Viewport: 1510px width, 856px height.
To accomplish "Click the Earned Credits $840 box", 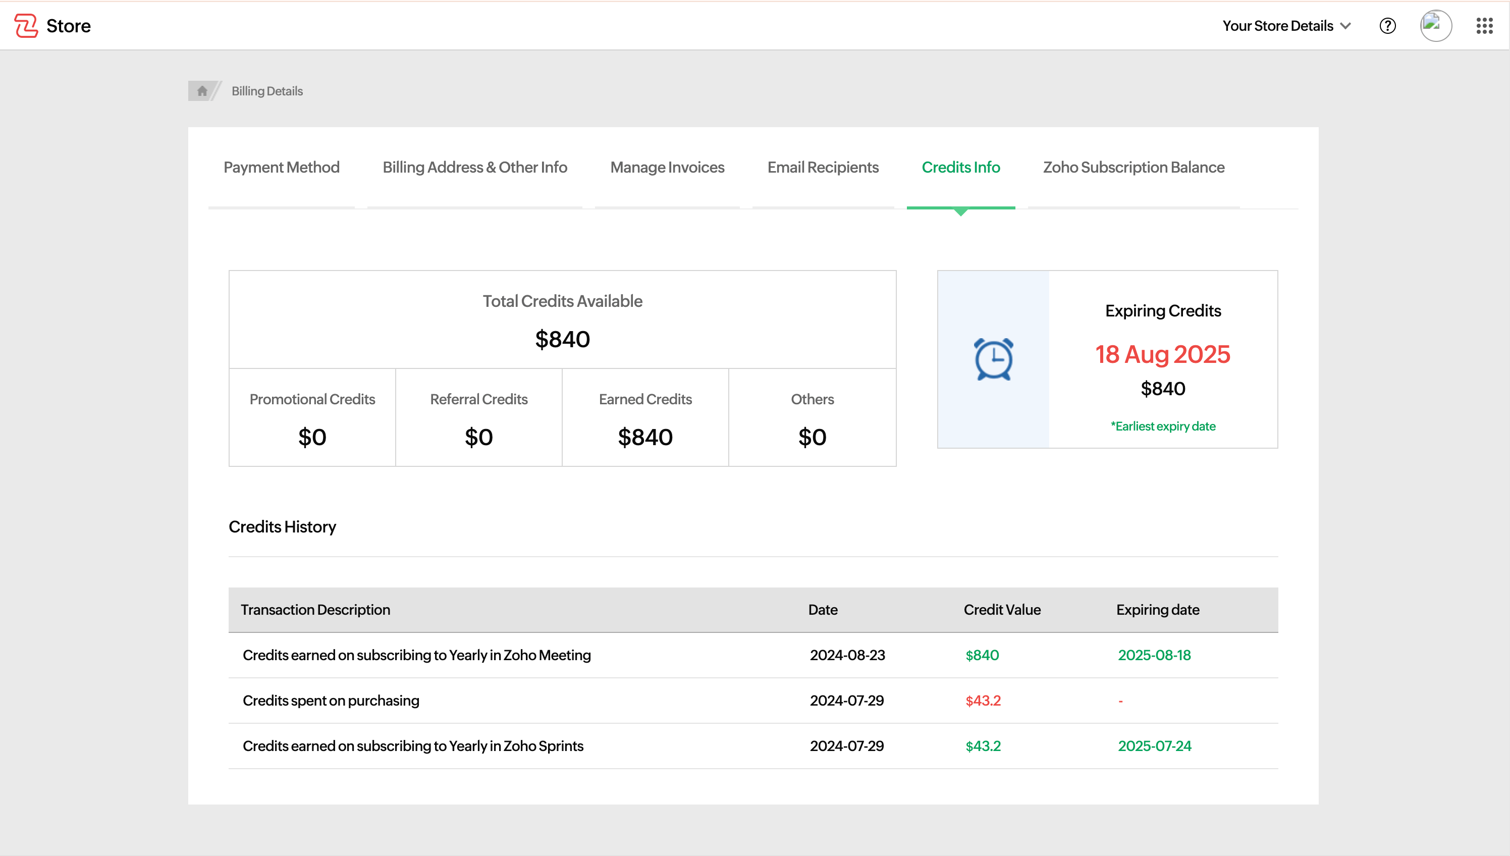I will pos(645,418).
